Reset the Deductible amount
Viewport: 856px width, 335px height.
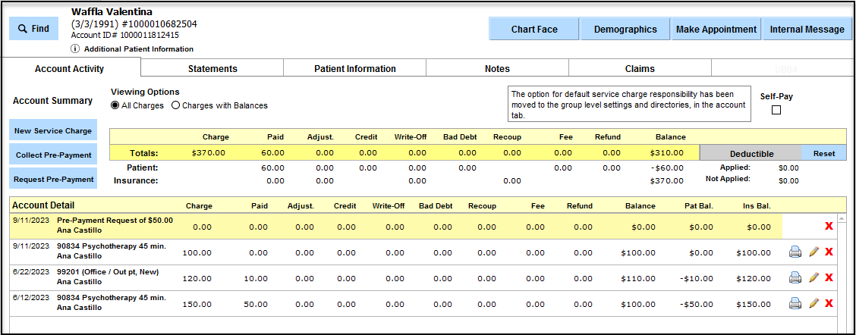(x=823, y=153)
